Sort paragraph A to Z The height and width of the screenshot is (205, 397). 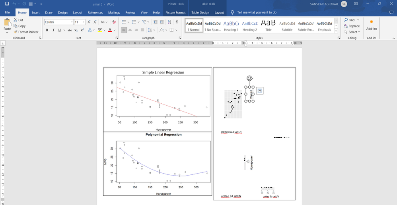pyautogui.click(x=169, y=22)
